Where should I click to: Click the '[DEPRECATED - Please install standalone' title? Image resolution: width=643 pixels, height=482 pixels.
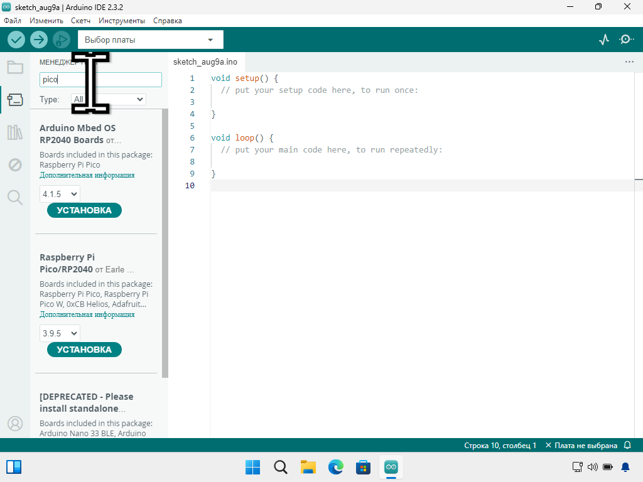click(x=87, y=402)
